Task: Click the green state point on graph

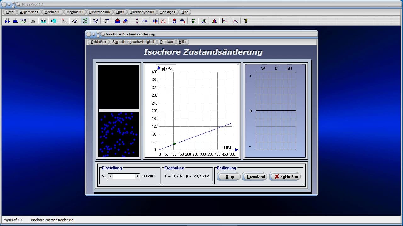Action: [174, 144]
